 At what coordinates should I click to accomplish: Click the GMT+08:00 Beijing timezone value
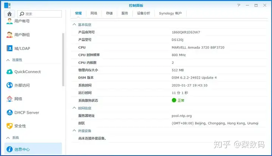tap(215, 123)
